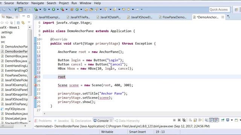
Task: Open the Problems view tab
Action: coord(43,121)
